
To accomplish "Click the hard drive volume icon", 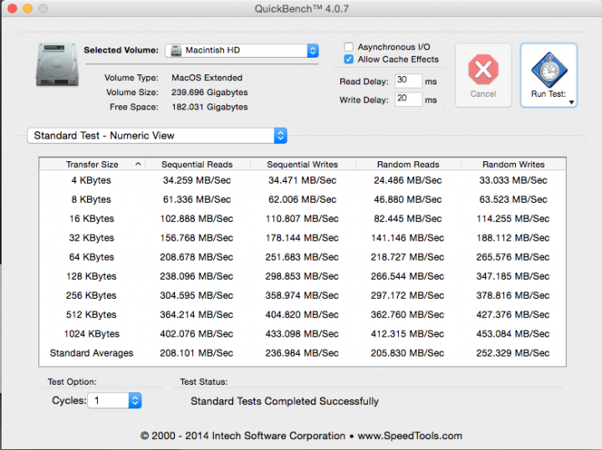I will [57, 64].
